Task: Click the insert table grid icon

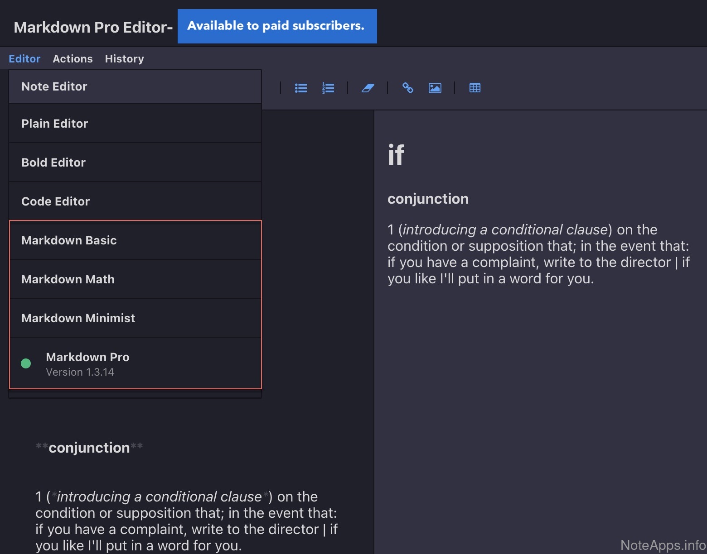Action: (x=475, y=88)
